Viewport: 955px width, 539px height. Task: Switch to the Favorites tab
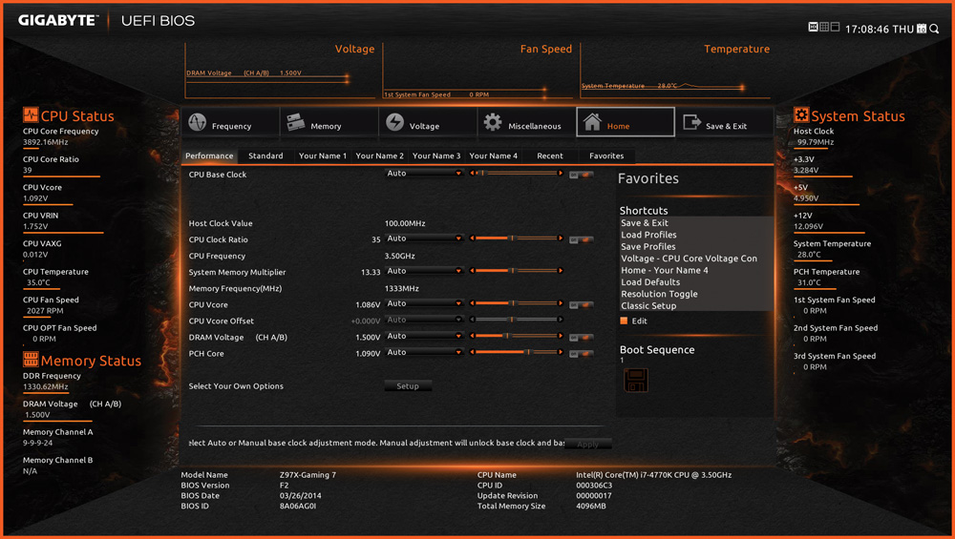pos(606,155)
